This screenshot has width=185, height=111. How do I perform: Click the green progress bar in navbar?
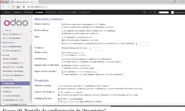pos(163,12)
